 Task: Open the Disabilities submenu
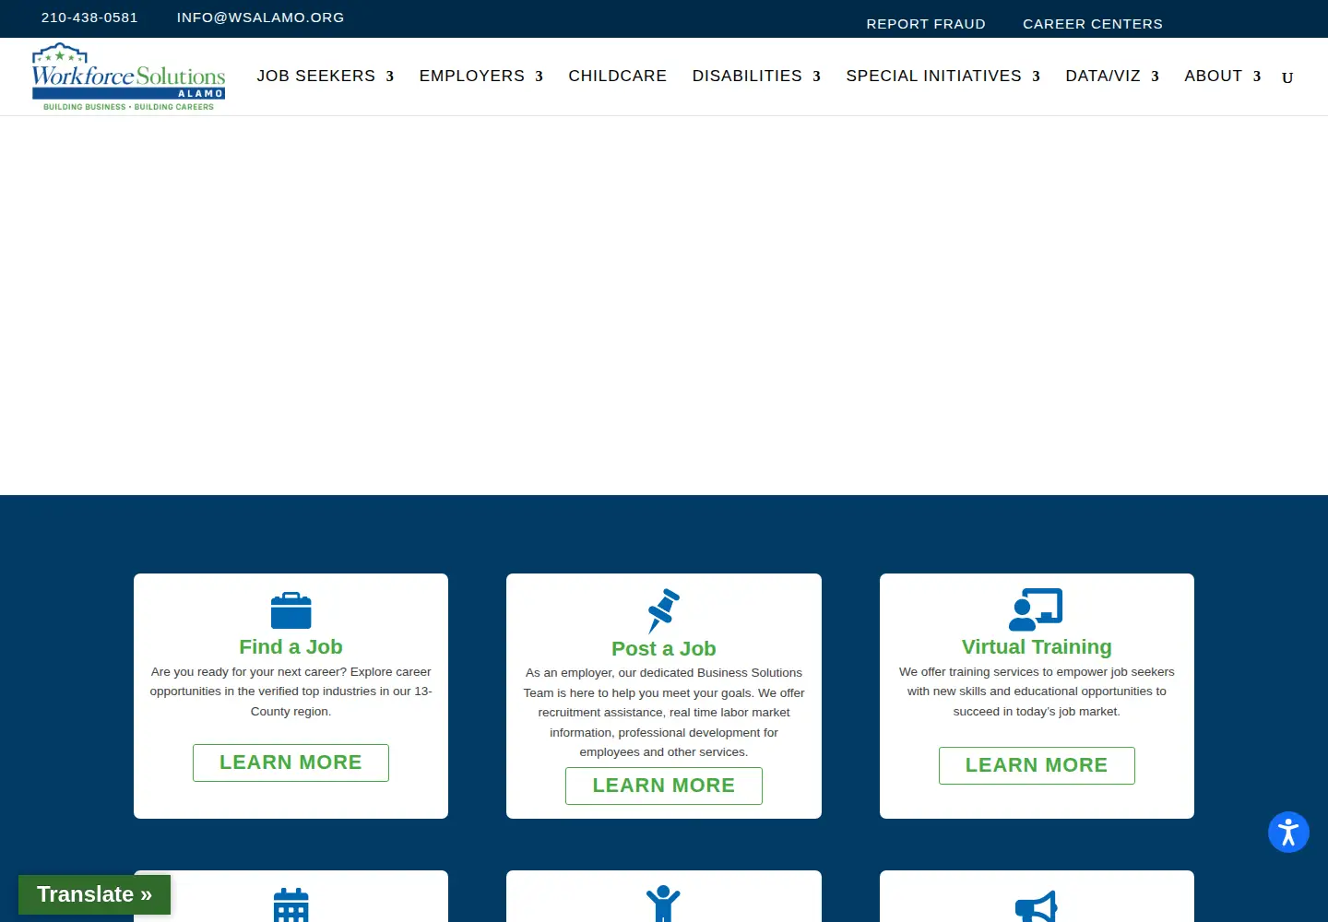(x=756, y=76)
